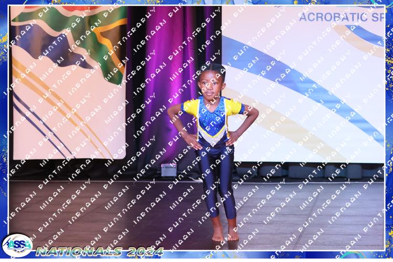393x262 pixels.
Task: Click the "NATIONALS 2024" caption text
Action: click(100, 252)
